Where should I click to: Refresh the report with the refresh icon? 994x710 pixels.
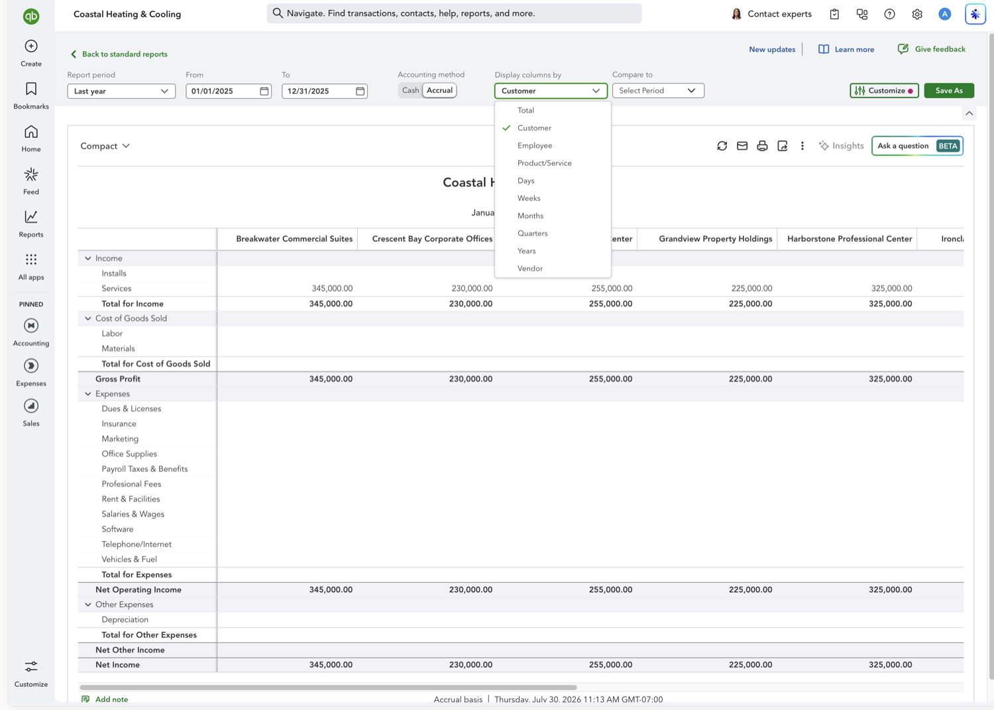coord(722,146)
